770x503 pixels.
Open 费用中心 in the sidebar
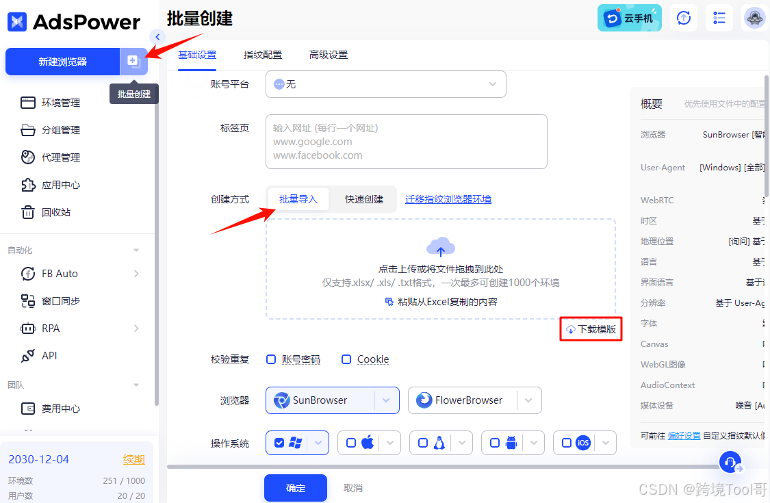tap(51, 408)
